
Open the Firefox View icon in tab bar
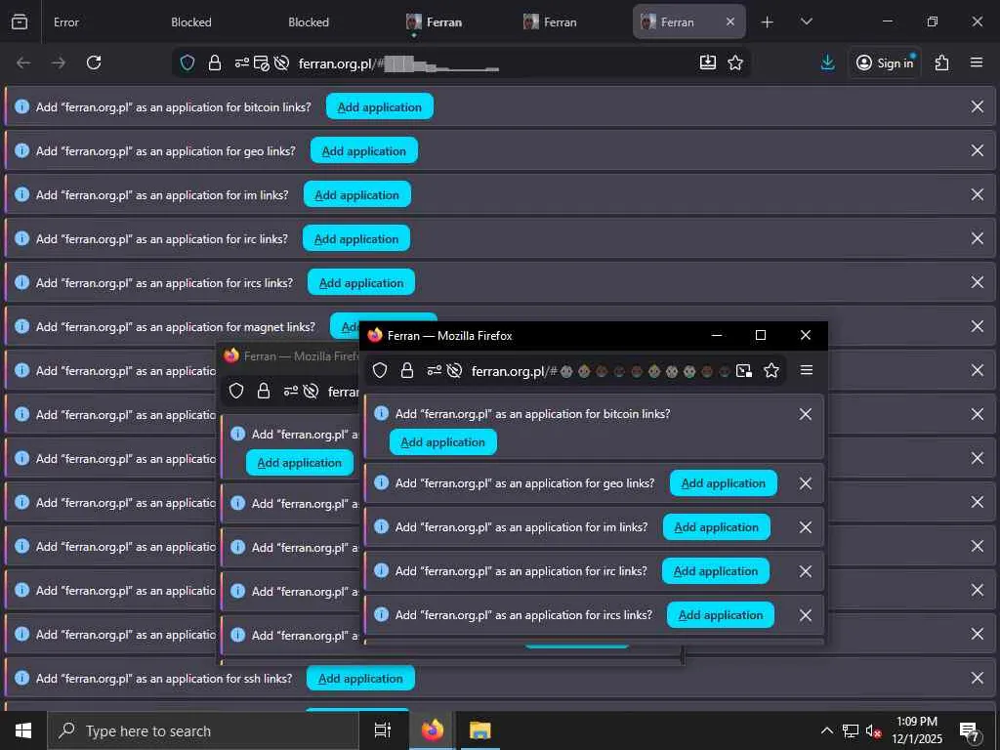(x=20, y=21)
